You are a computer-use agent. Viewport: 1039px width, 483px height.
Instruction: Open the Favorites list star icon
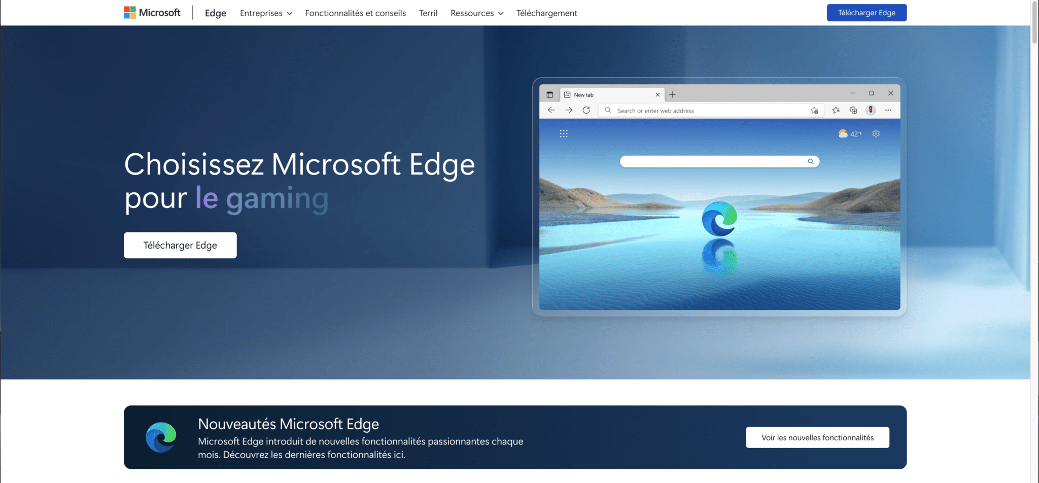tap(836, 110)
